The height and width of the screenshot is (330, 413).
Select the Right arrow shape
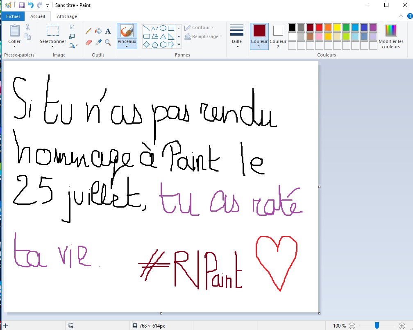(x=171, y=45)
